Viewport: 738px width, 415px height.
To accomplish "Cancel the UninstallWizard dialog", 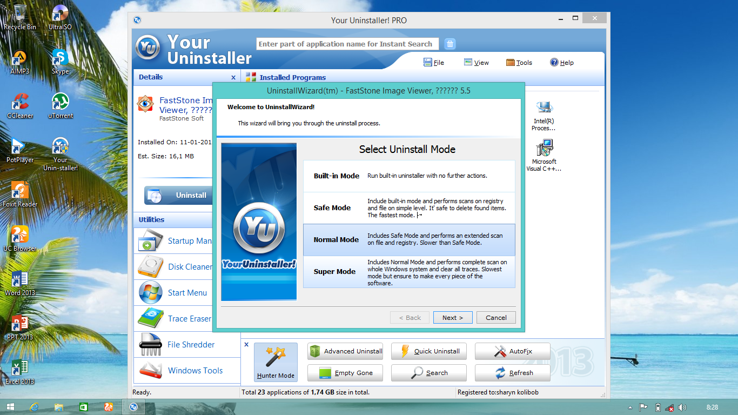I will click(x=496, y=318).
